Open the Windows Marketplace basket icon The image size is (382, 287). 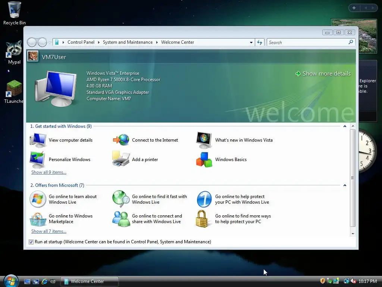pyautogui.click(x=38, y=219)
